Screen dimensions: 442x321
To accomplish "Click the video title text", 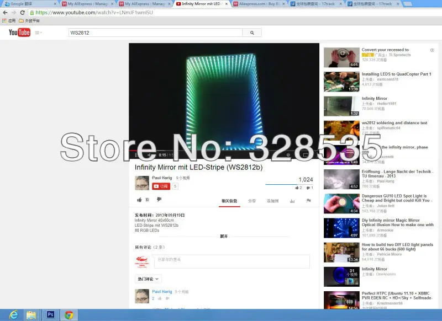I will [x=199, y=167].
